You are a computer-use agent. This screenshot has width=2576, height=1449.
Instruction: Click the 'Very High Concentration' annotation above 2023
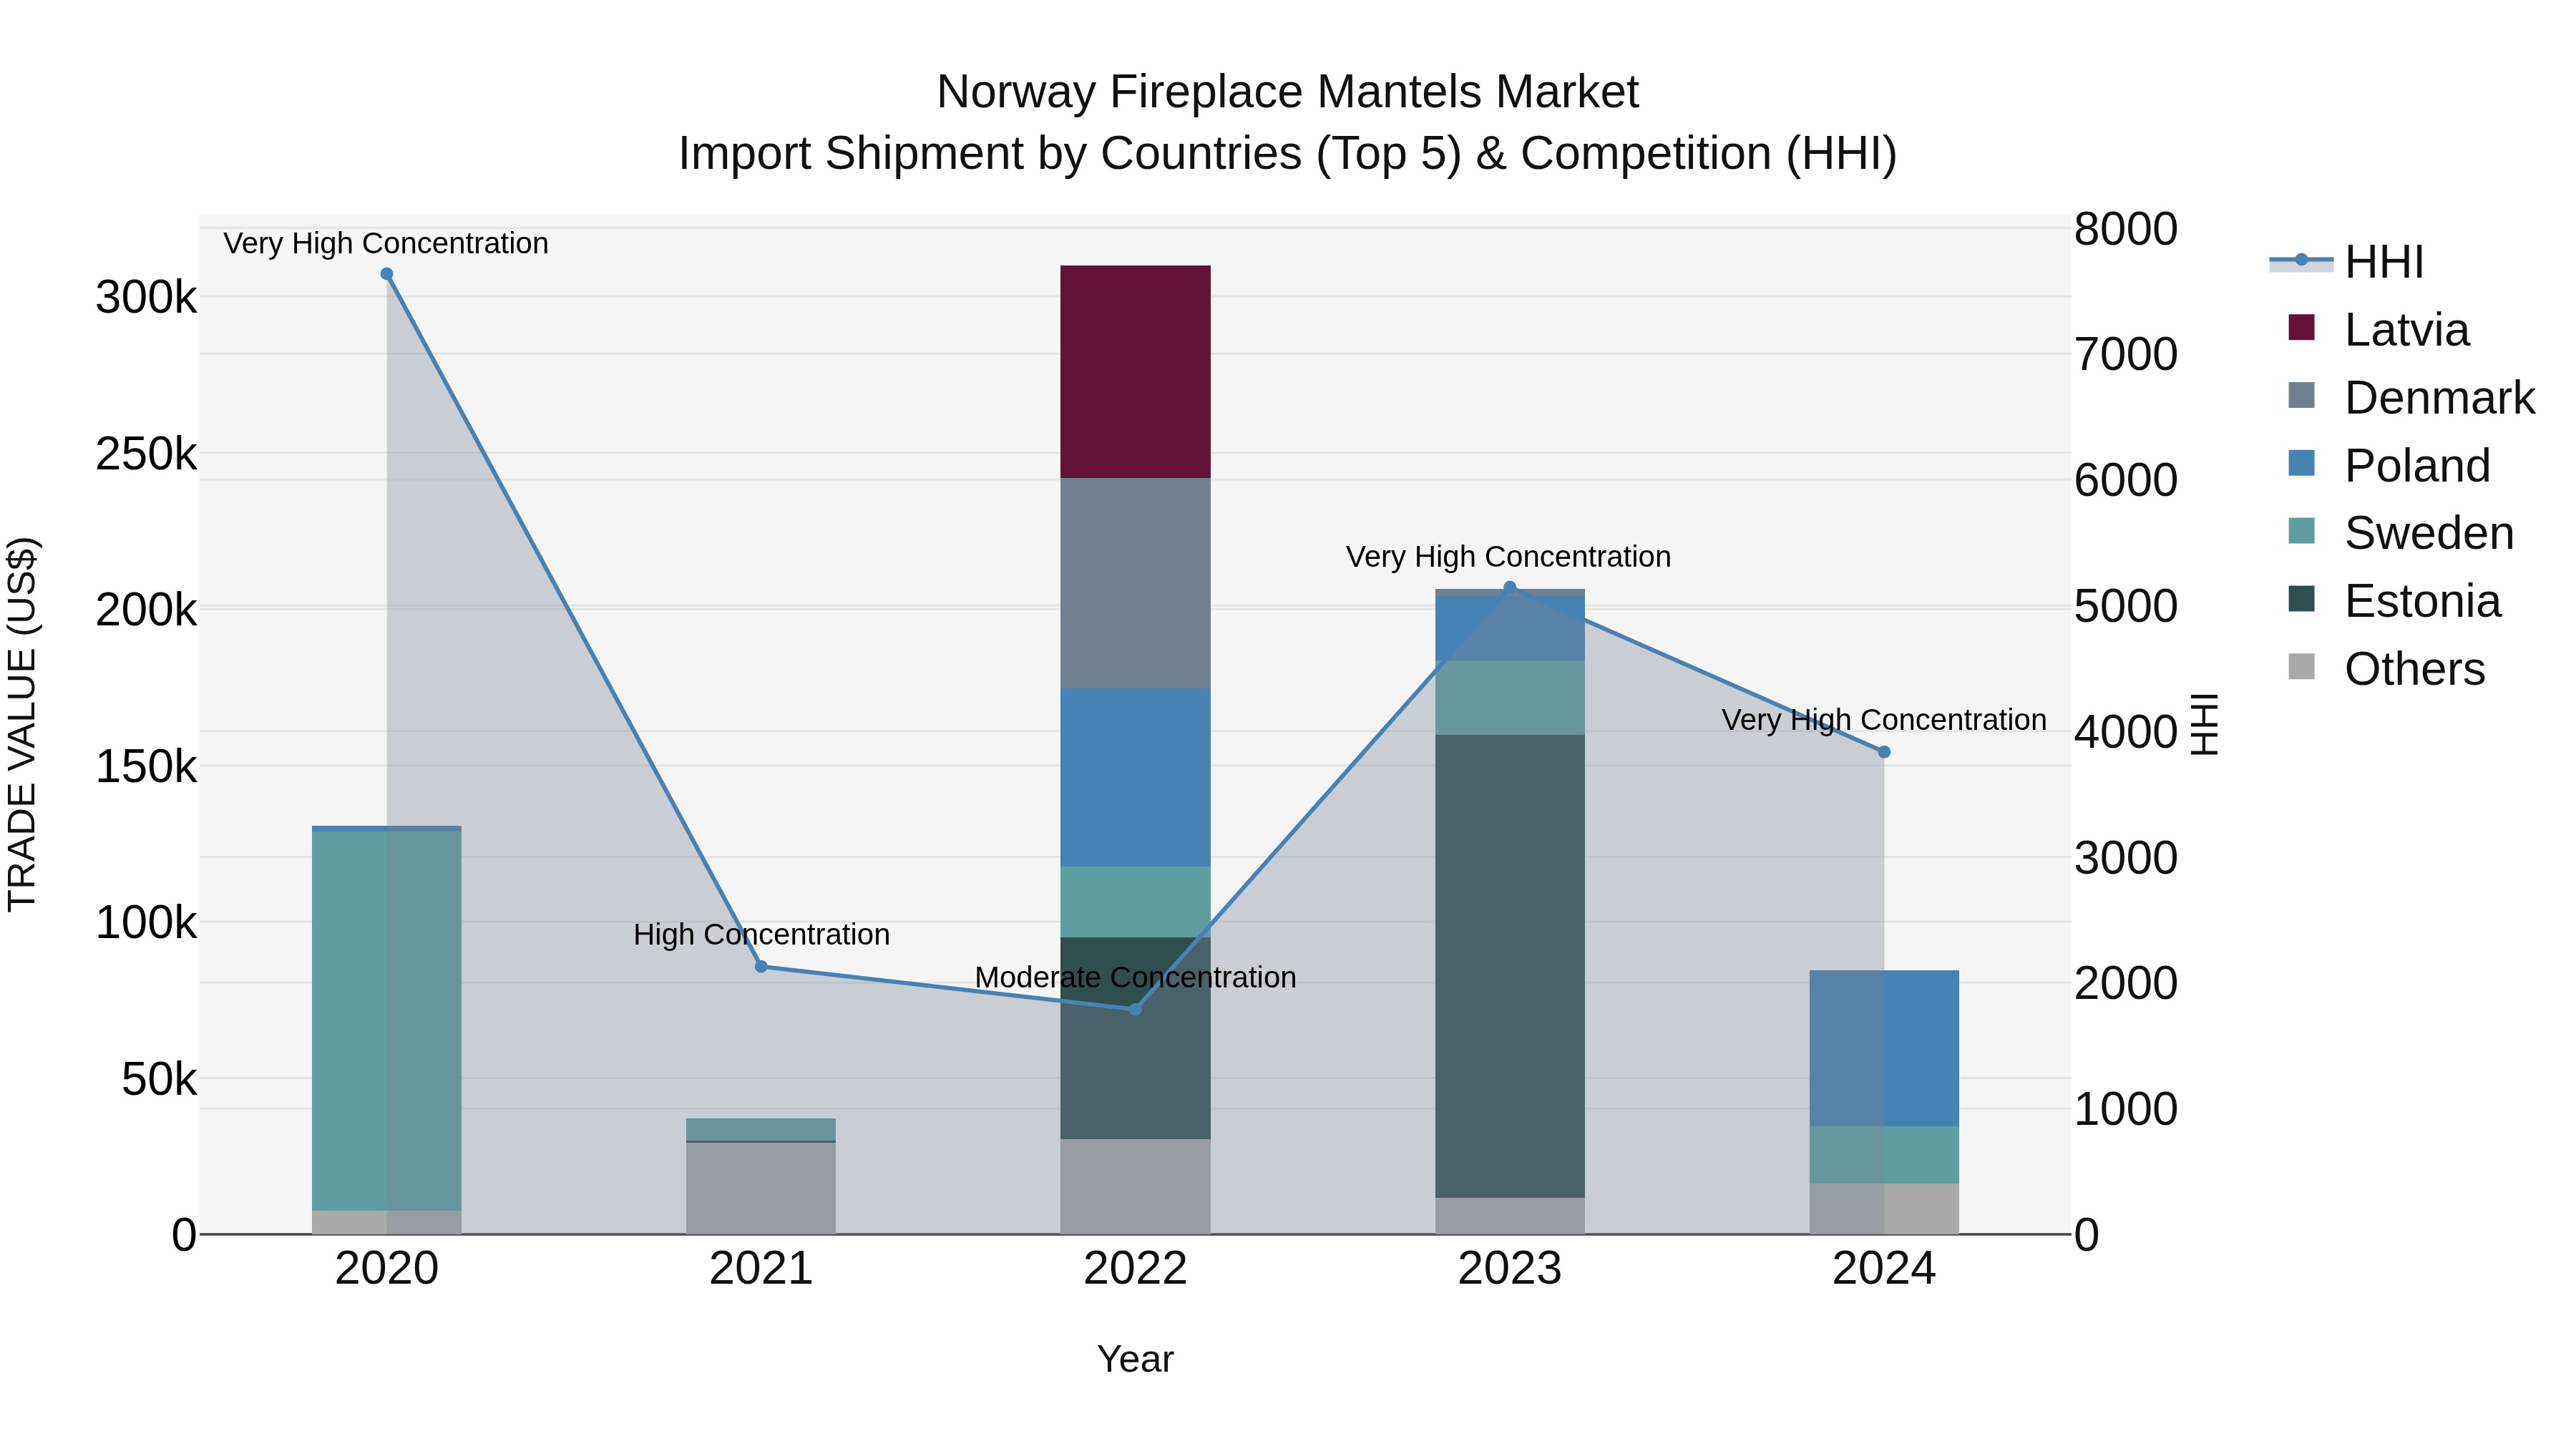[1508, 556]
